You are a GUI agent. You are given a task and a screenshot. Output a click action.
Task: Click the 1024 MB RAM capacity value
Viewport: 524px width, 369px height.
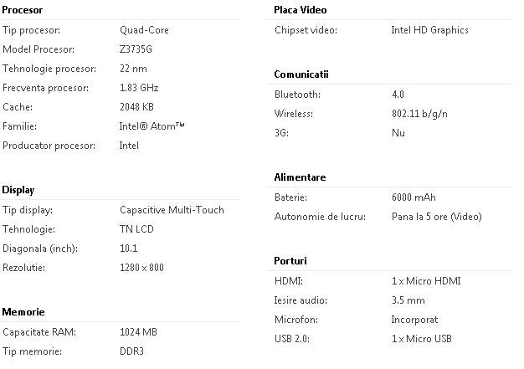138,332
